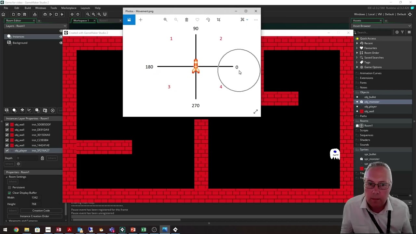Enter full screen view in Photos

point(255,112)
